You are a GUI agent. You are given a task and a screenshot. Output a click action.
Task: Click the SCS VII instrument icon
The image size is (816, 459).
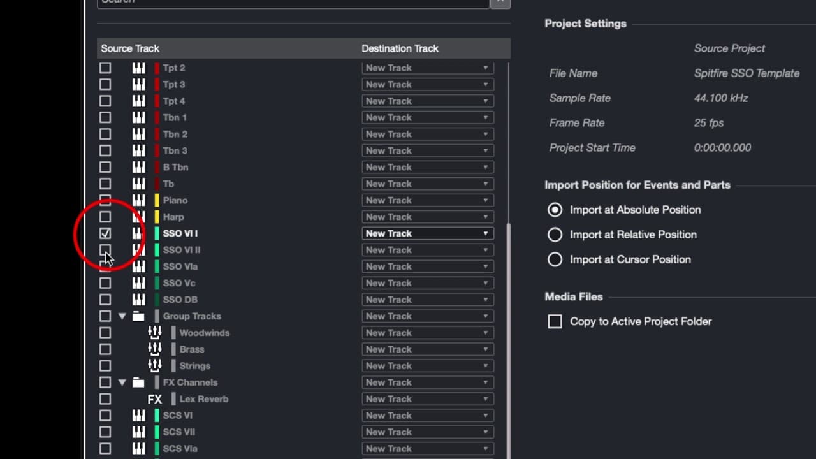(x=138, y=432)
